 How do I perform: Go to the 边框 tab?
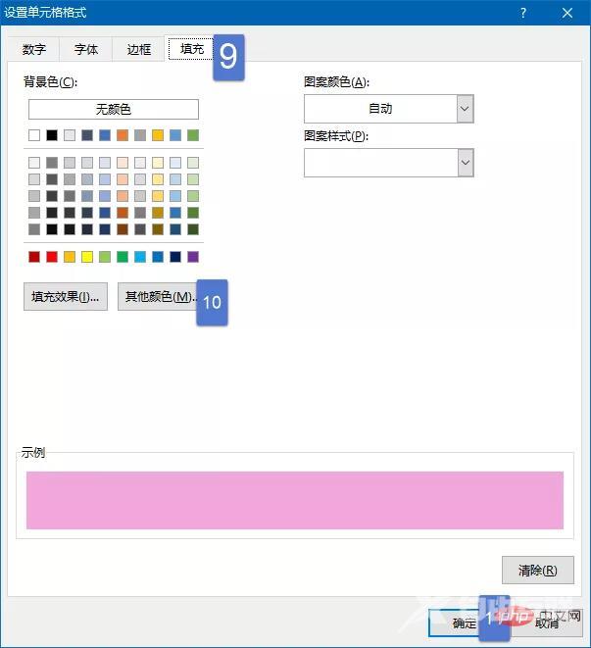(139, 49)
